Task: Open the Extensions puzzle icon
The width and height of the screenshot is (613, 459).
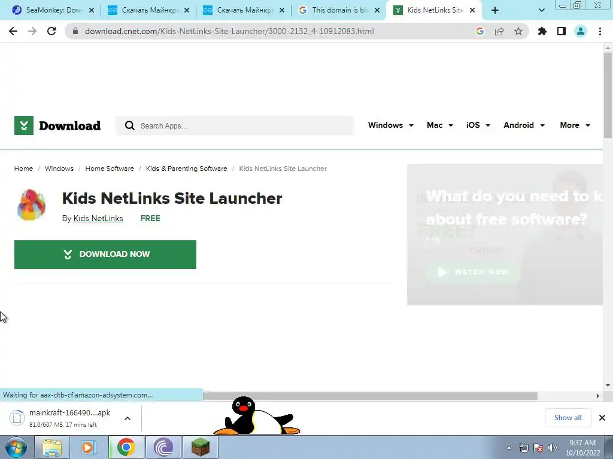Action: pos(542,31)
